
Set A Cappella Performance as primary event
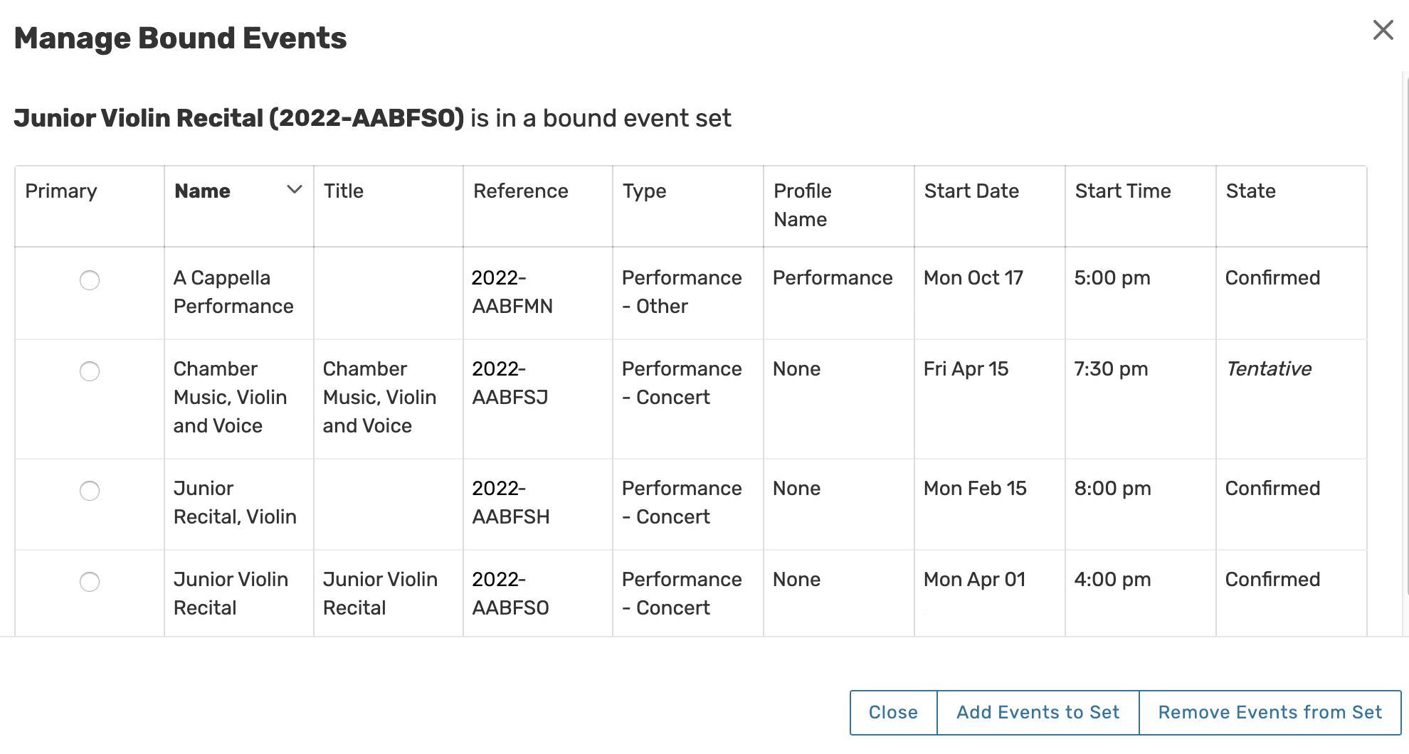click(90, 280)
